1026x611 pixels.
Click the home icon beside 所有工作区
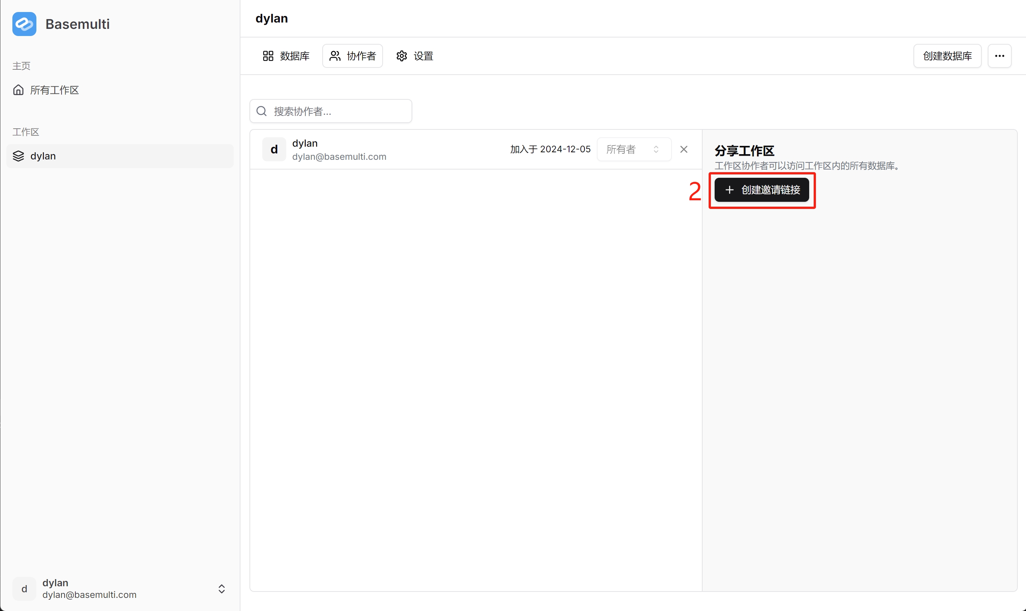point(18,90)
